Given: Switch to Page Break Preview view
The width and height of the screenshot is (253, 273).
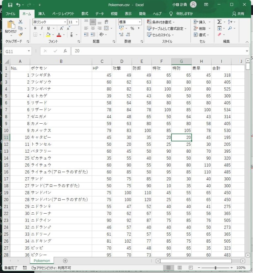Looking at the screenshot, I should 191,268.
